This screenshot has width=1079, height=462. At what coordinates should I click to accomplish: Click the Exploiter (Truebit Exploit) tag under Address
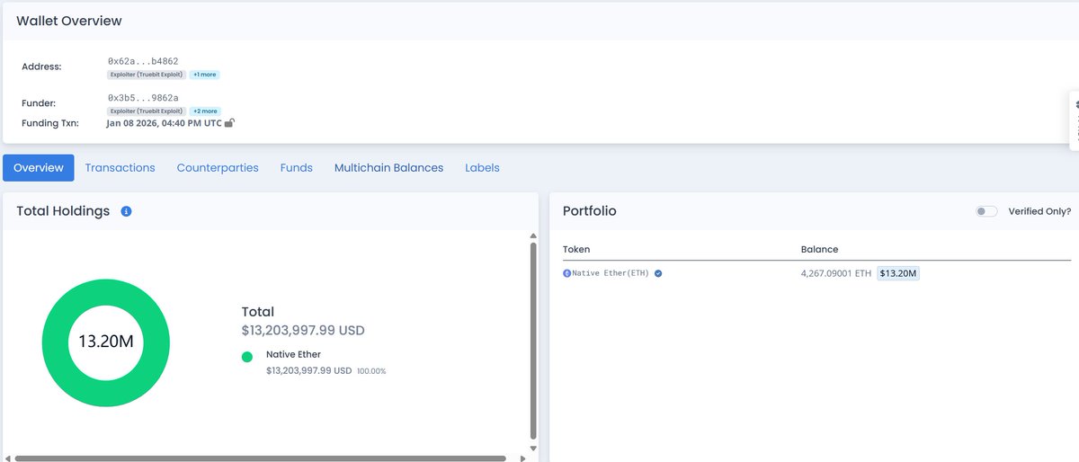point(147,75)
